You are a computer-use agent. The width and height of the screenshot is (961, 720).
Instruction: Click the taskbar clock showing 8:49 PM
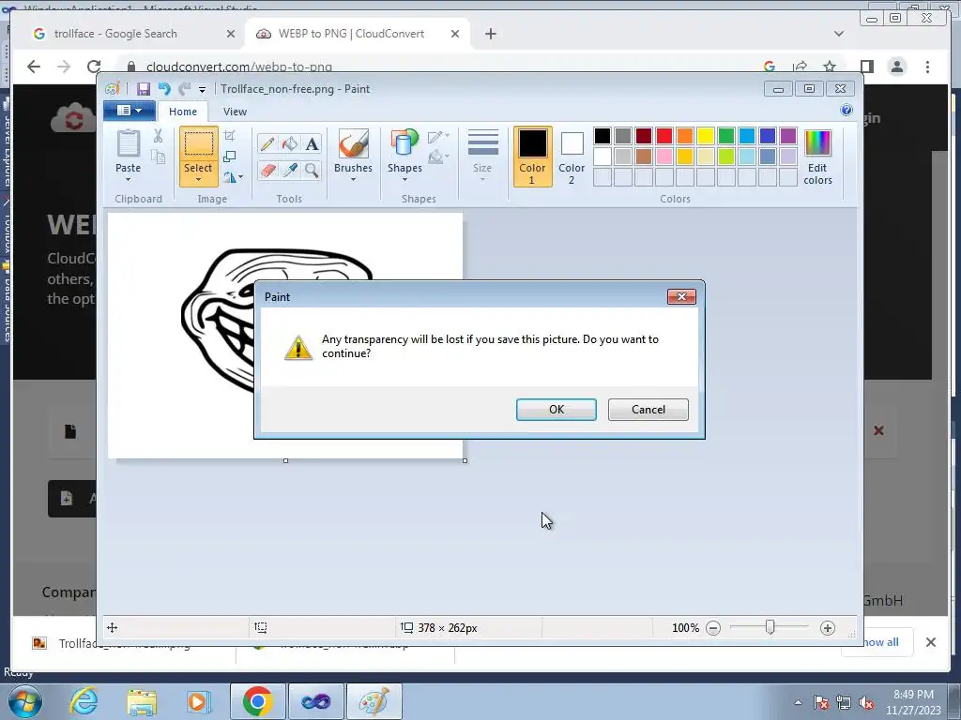pos(913,701)
